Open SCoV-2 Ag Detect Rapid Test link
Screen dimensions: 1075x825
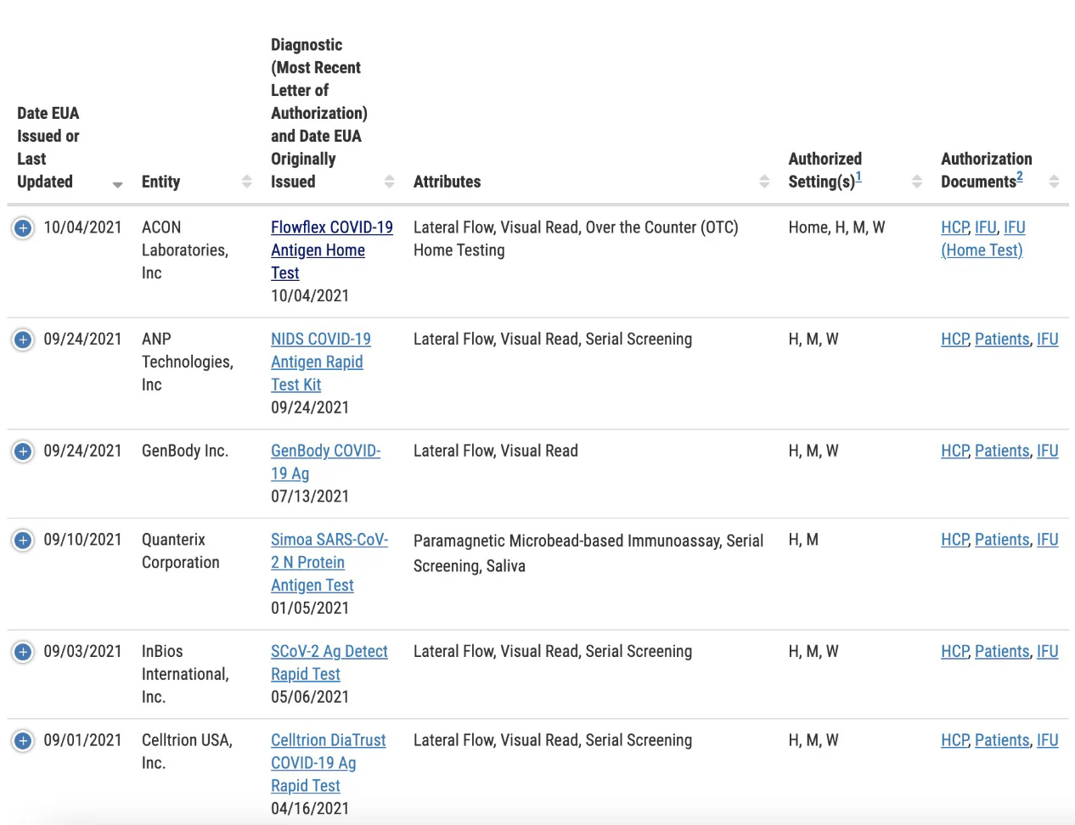pos(329,663)
